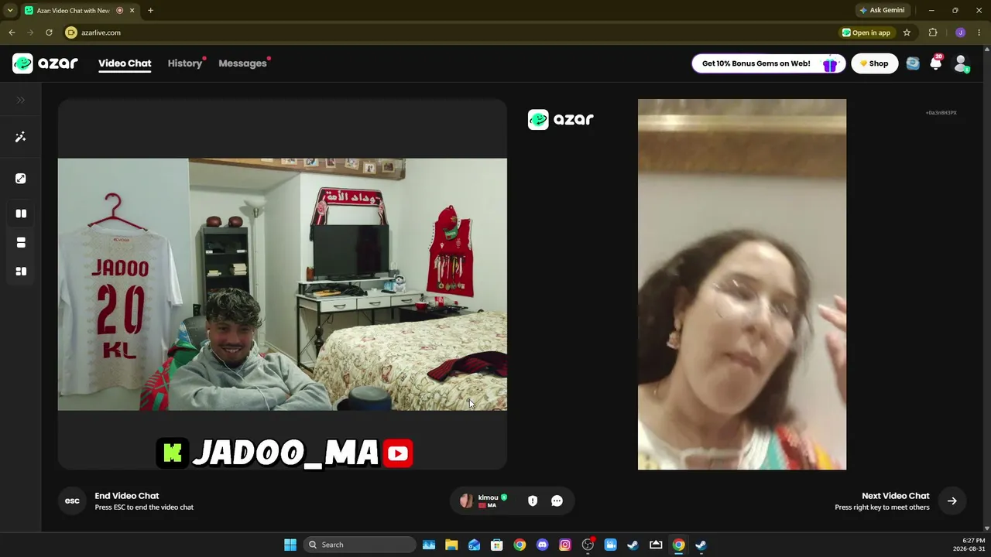991x557 pixels.
Task: Bookmark this page with the star icon
Action: (907, 32)
